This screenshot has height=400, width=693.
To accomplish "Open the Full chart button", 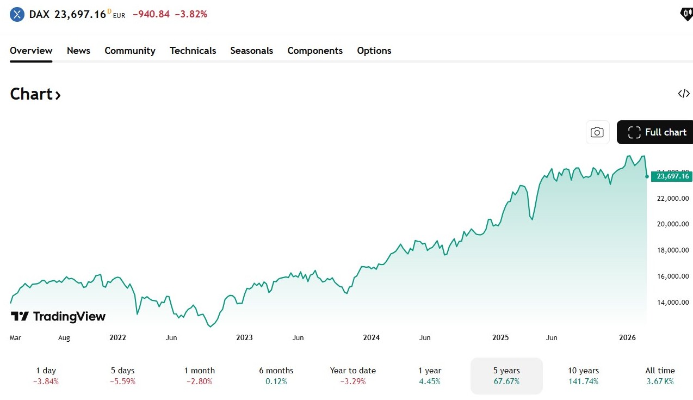I will [655, 132].
